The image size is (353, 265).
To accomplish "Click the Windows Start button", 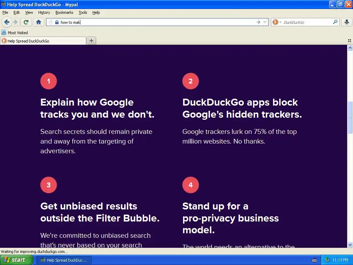I will [17, 260].
